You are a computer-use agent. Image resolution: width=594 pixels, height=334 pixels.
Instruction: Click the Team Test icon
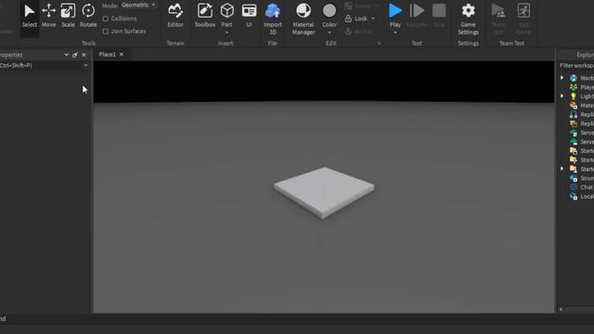tap(498, 11)
